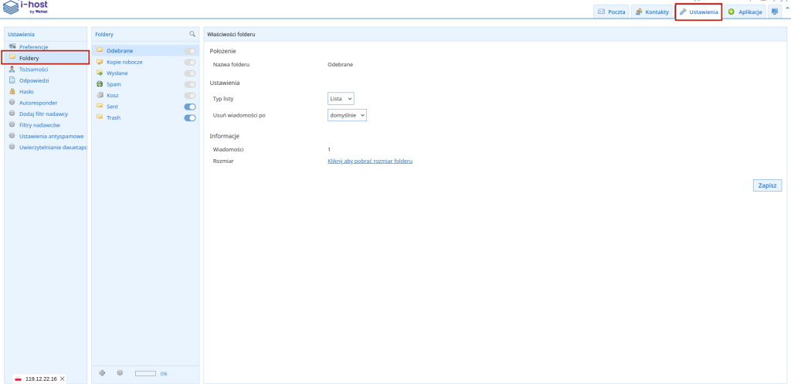Click the monitor icon in the top bar
791x384 pixels.
click(775, 12)
